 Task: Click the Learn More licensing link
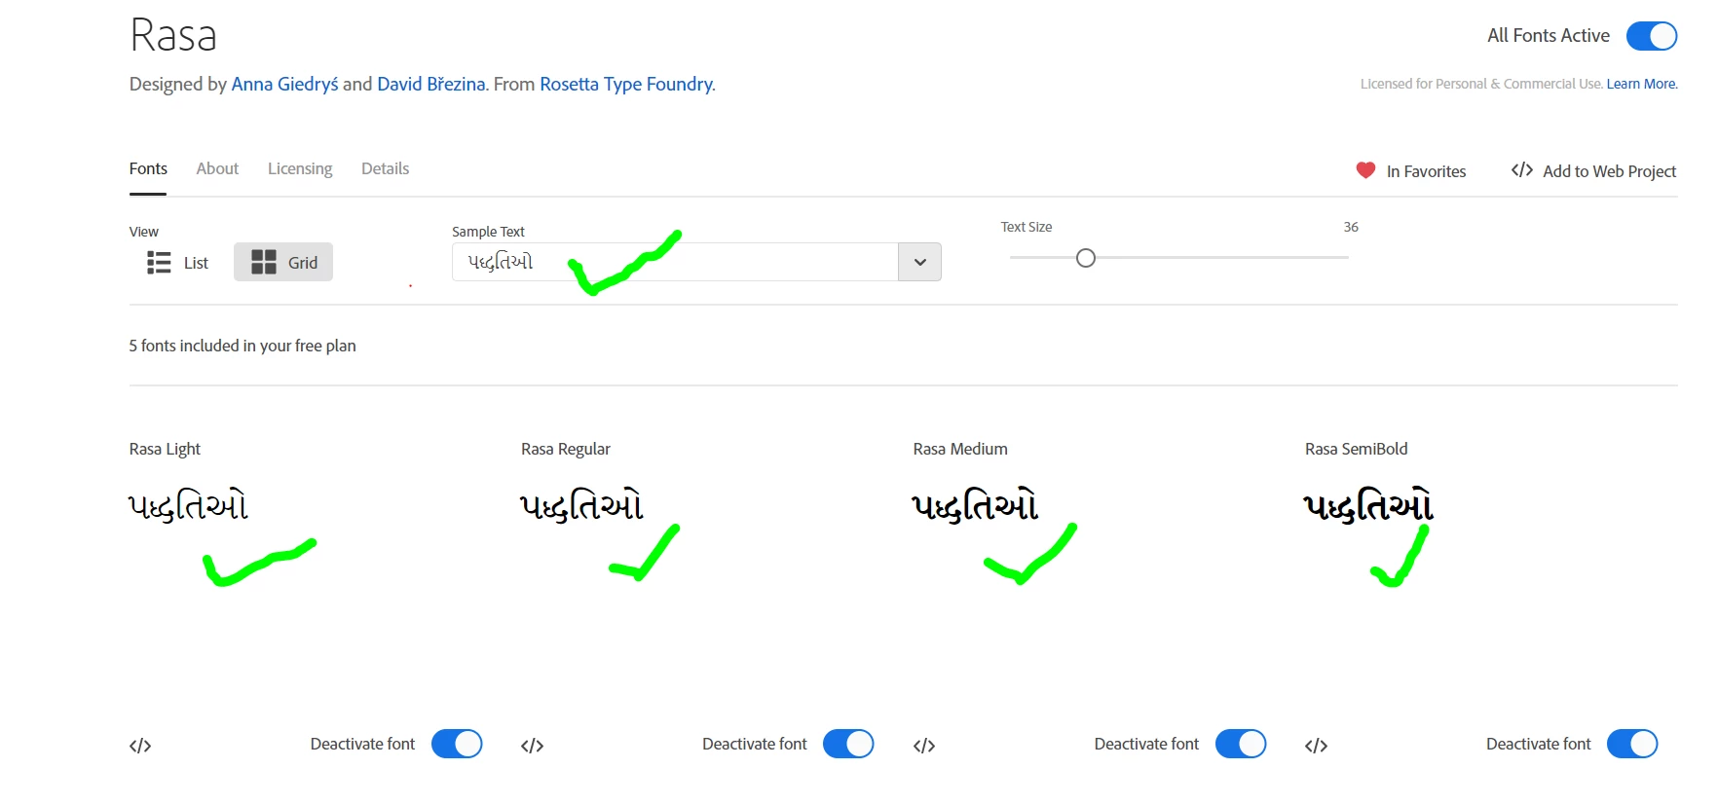click(x=1641, y=84)
